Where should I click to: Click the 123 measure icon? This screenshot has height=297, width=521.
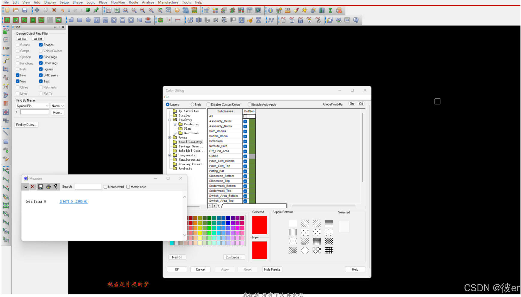point(287,10)
